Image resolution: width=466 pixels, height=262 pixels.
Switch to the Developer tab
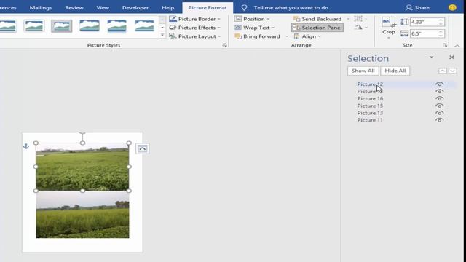tap(135, 8)
